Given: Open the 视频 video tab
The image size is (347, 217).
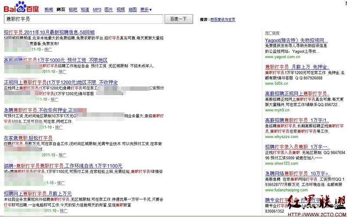Looking at the screenshot, I should point(121,10).
